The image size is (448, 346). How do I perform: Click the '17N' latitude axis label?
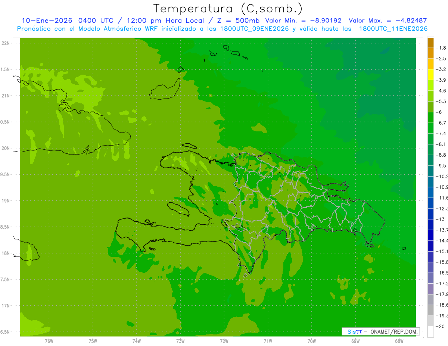click(x=6, y=306)
